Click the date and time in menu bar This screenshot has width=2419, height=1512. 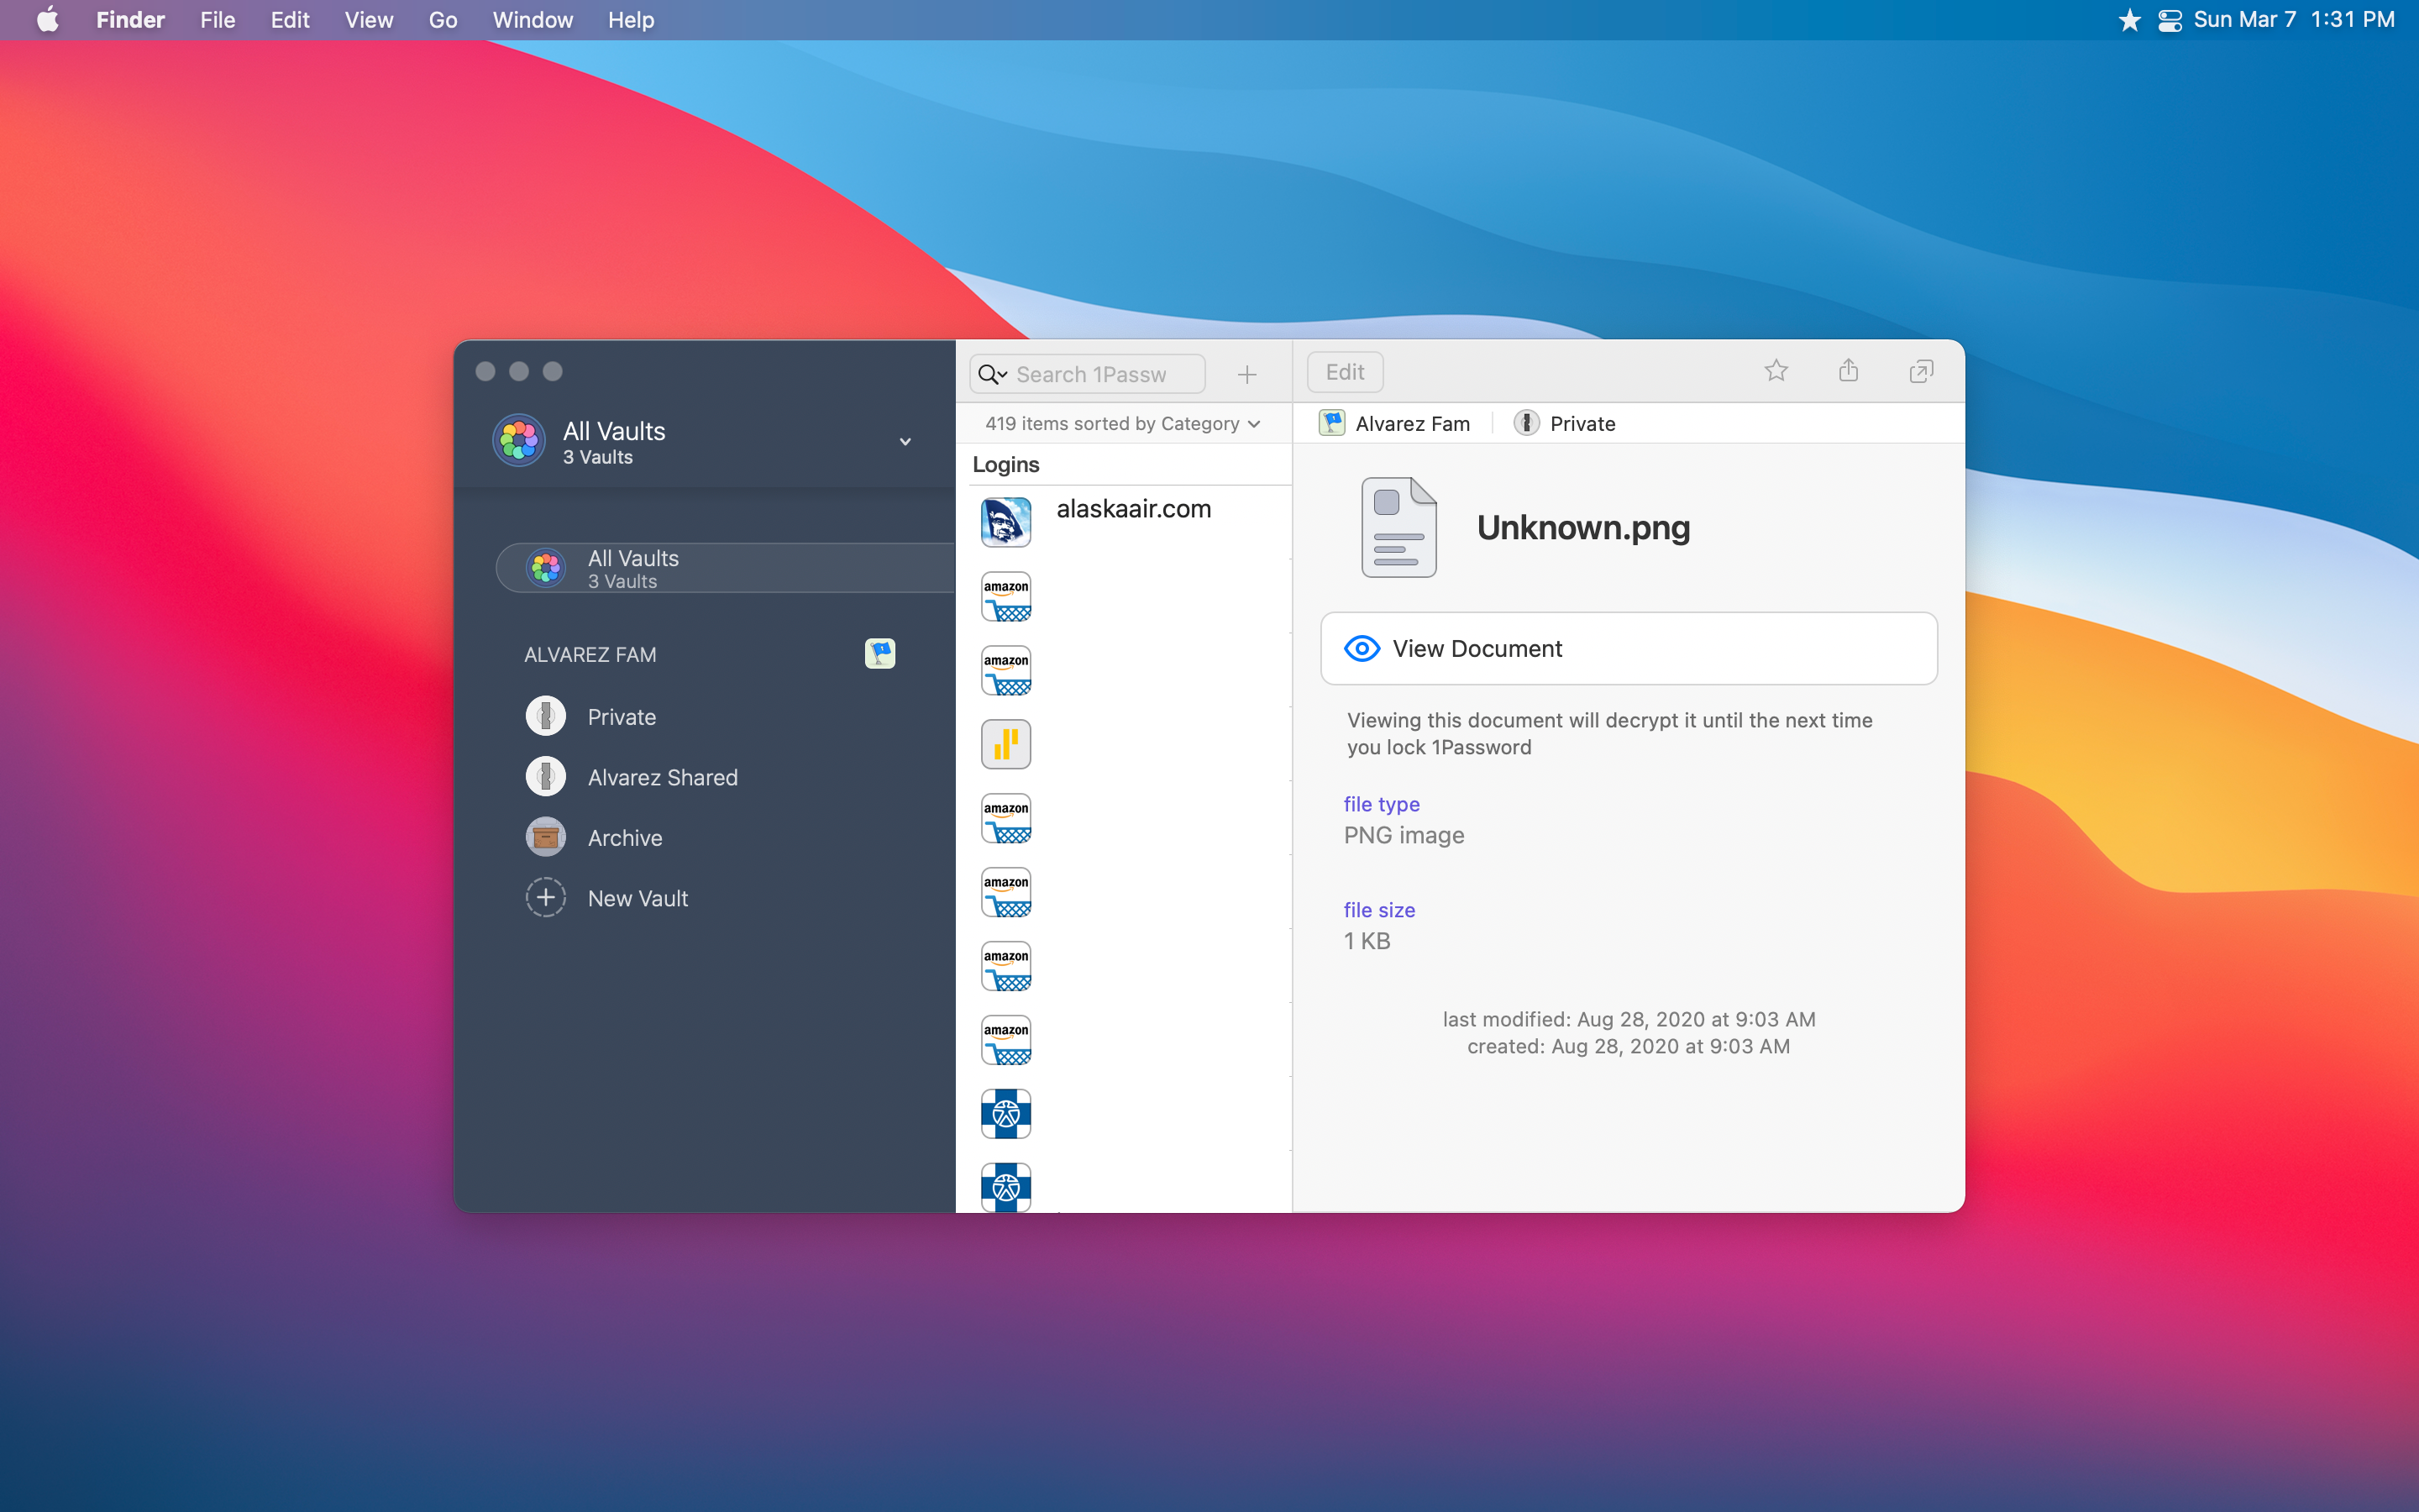tap(2294, 20)
